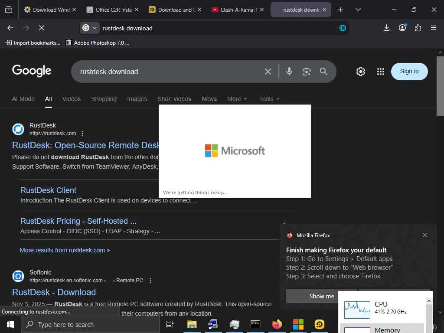Open the Firefox account icon

(402, 27)
